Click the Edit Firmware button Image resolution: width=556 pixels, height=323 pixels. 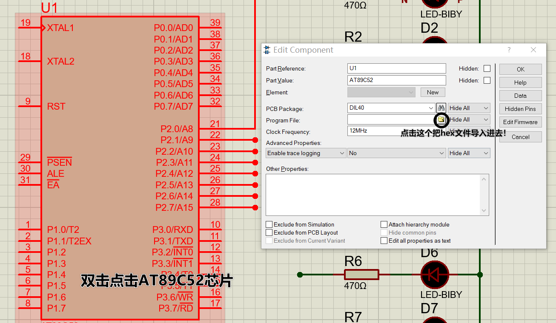click(521, 122)
